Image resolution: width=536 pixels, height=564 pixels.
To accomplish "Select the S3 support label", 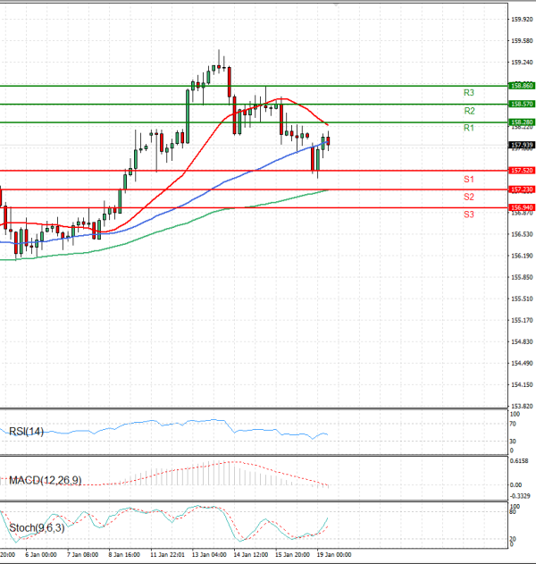I will click(468, 215).
